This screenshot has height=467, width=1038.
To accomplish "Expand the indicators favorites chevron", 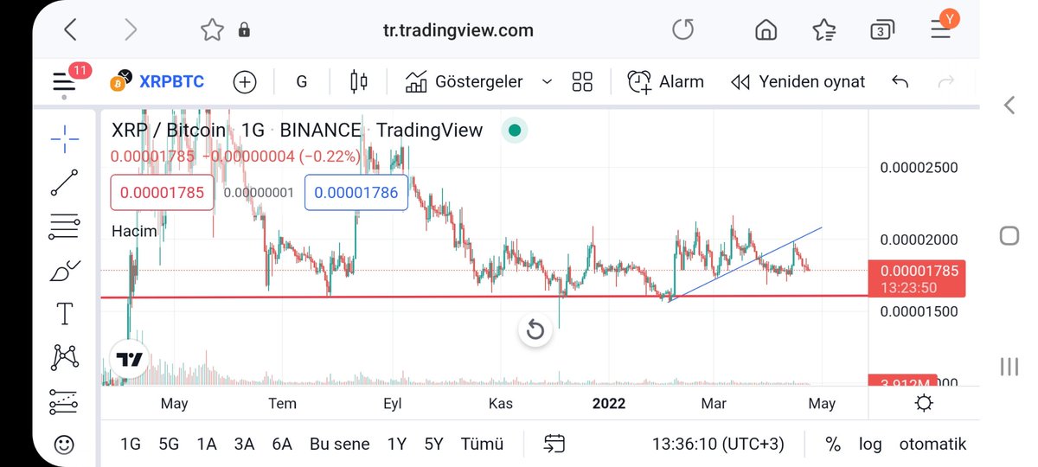I will [x=547, y=82].
